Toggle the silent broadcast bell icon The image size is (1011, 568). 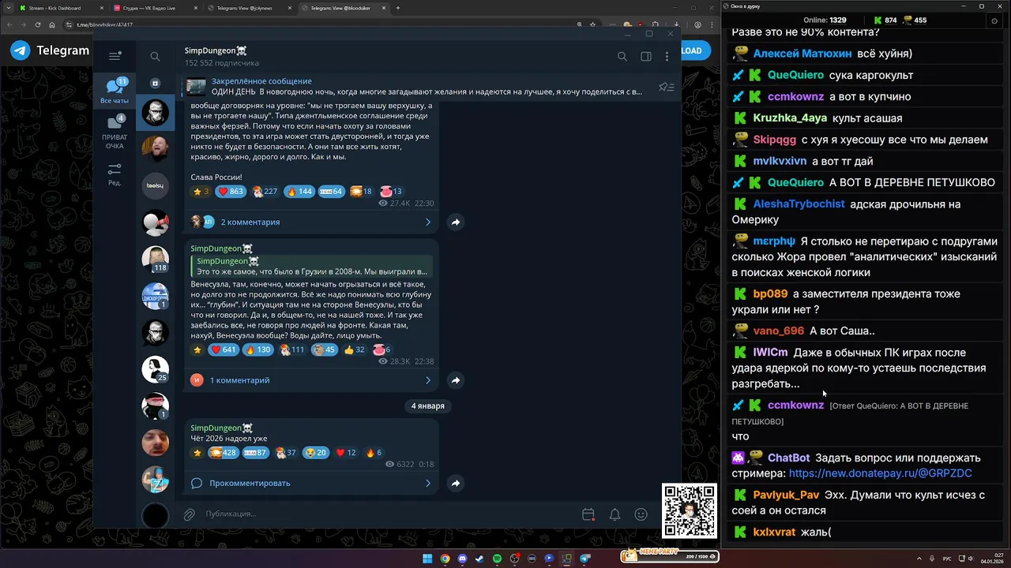tap(614, 514)
